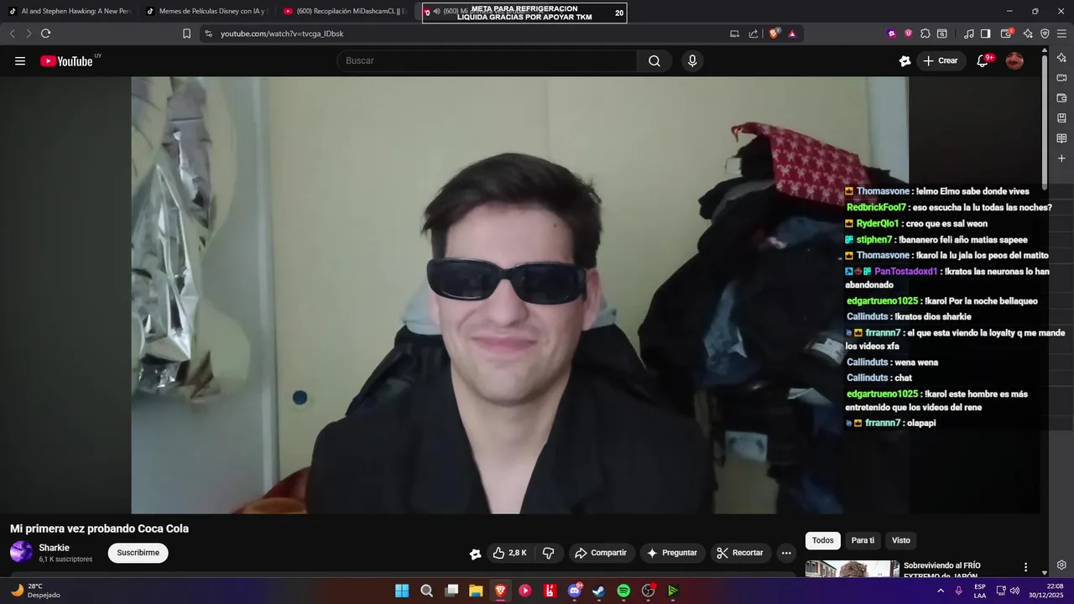Click the cast screen icon in address bar
The image size is (1074, 604).
point(734,34)
